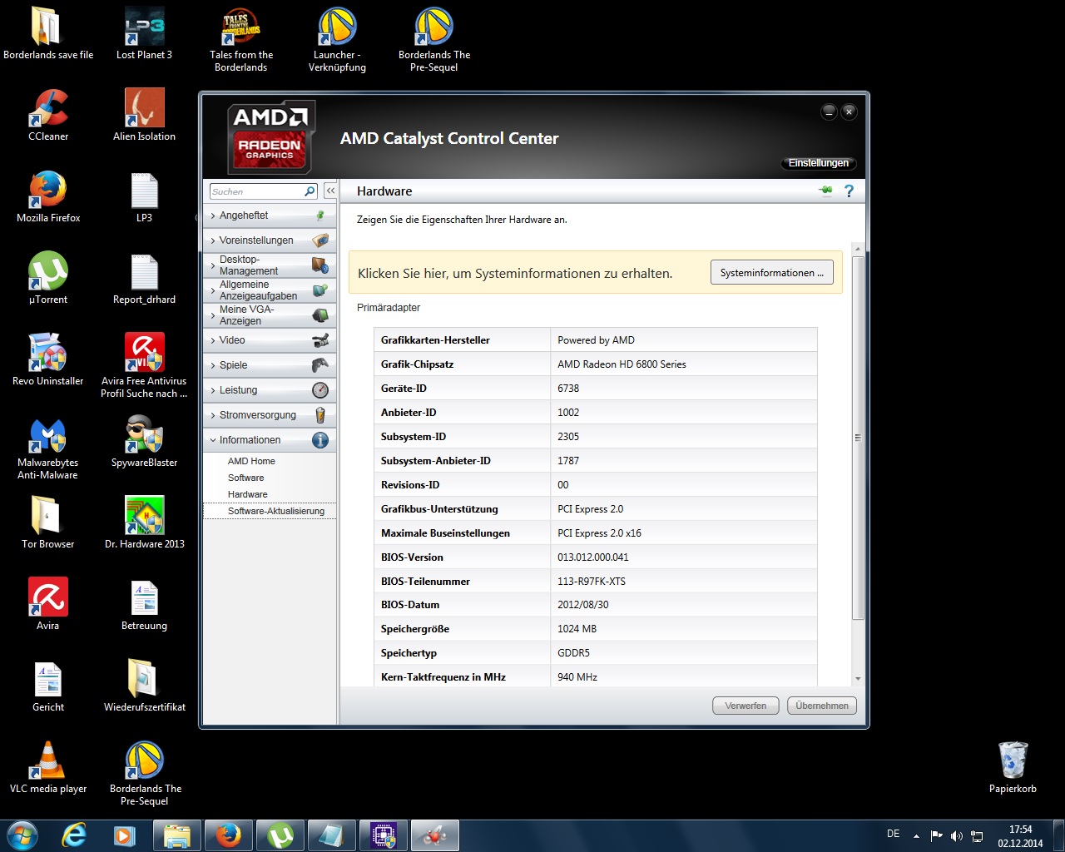Select the Malwarebytes Anti-Malware desktop icon
The image size is (1065, 852).
48,448
